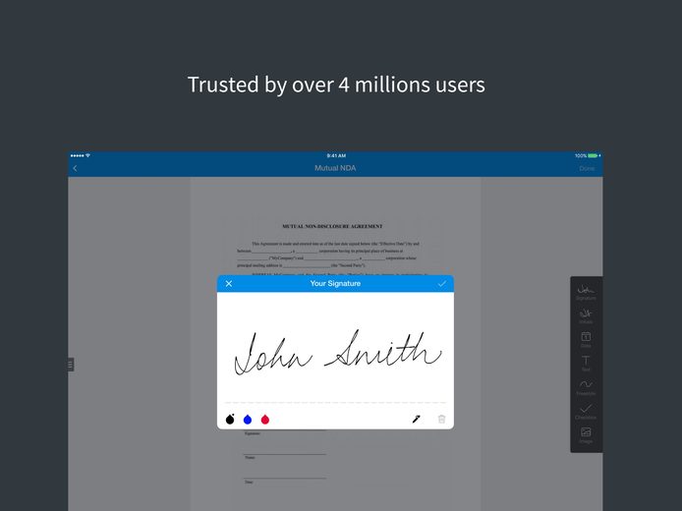This screenshot has width=682, height=511.
Task: Select the black ink color
Action: [x=230, y=419]
